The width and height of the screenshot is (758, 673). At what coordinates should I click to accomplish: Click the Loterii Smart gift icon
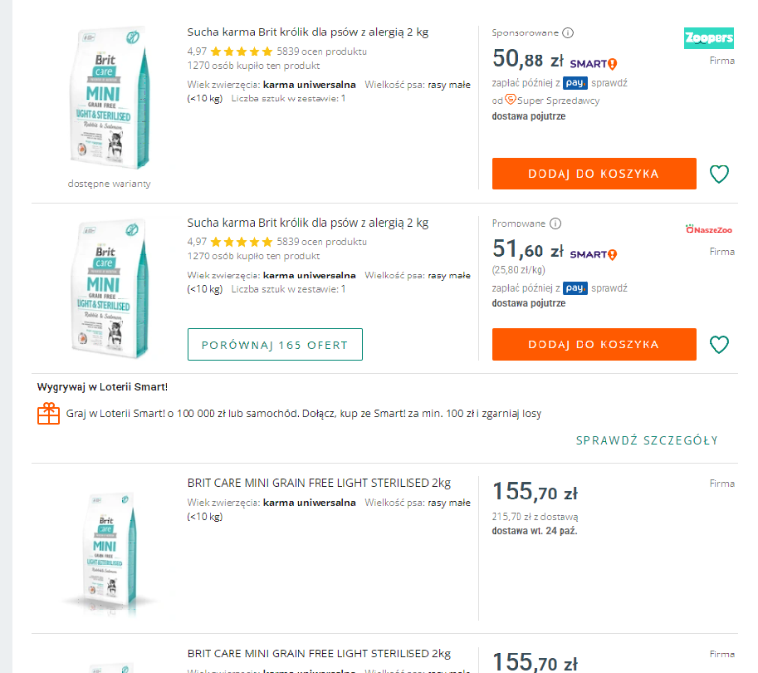pos(49,414)
